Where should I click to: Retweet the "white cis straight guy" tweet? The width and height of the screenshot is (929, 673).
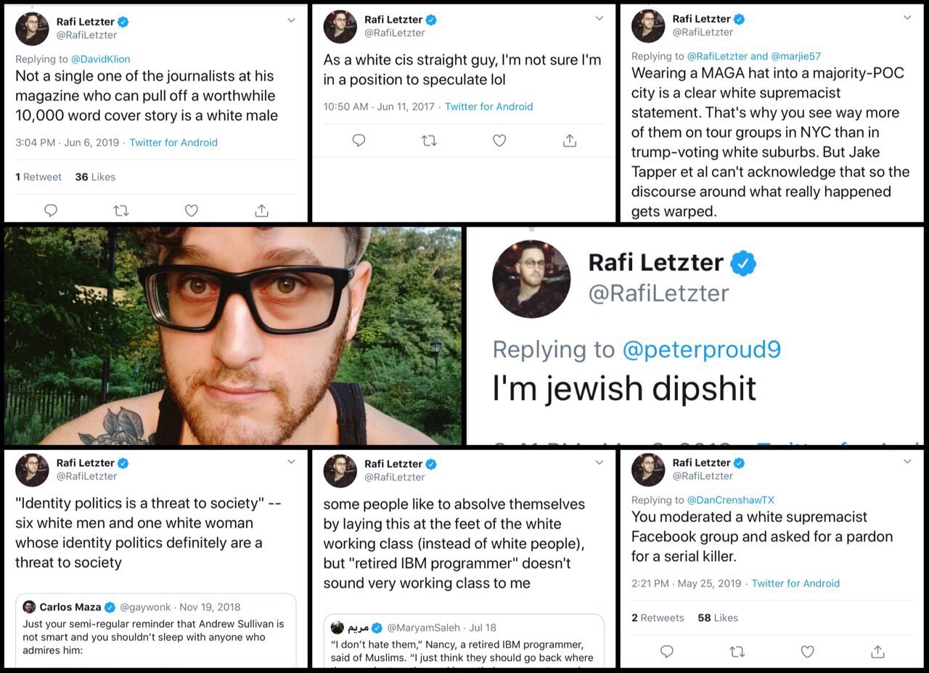pos(429,141)
